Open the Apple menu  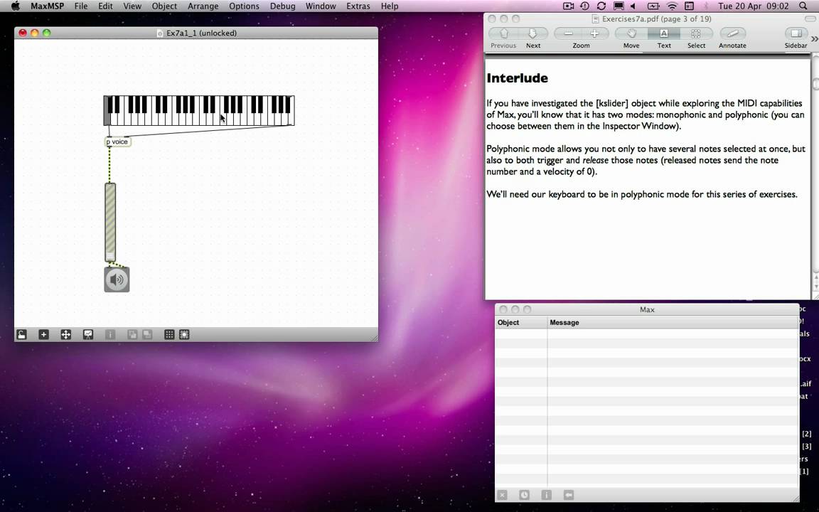(x=16, y=6)
